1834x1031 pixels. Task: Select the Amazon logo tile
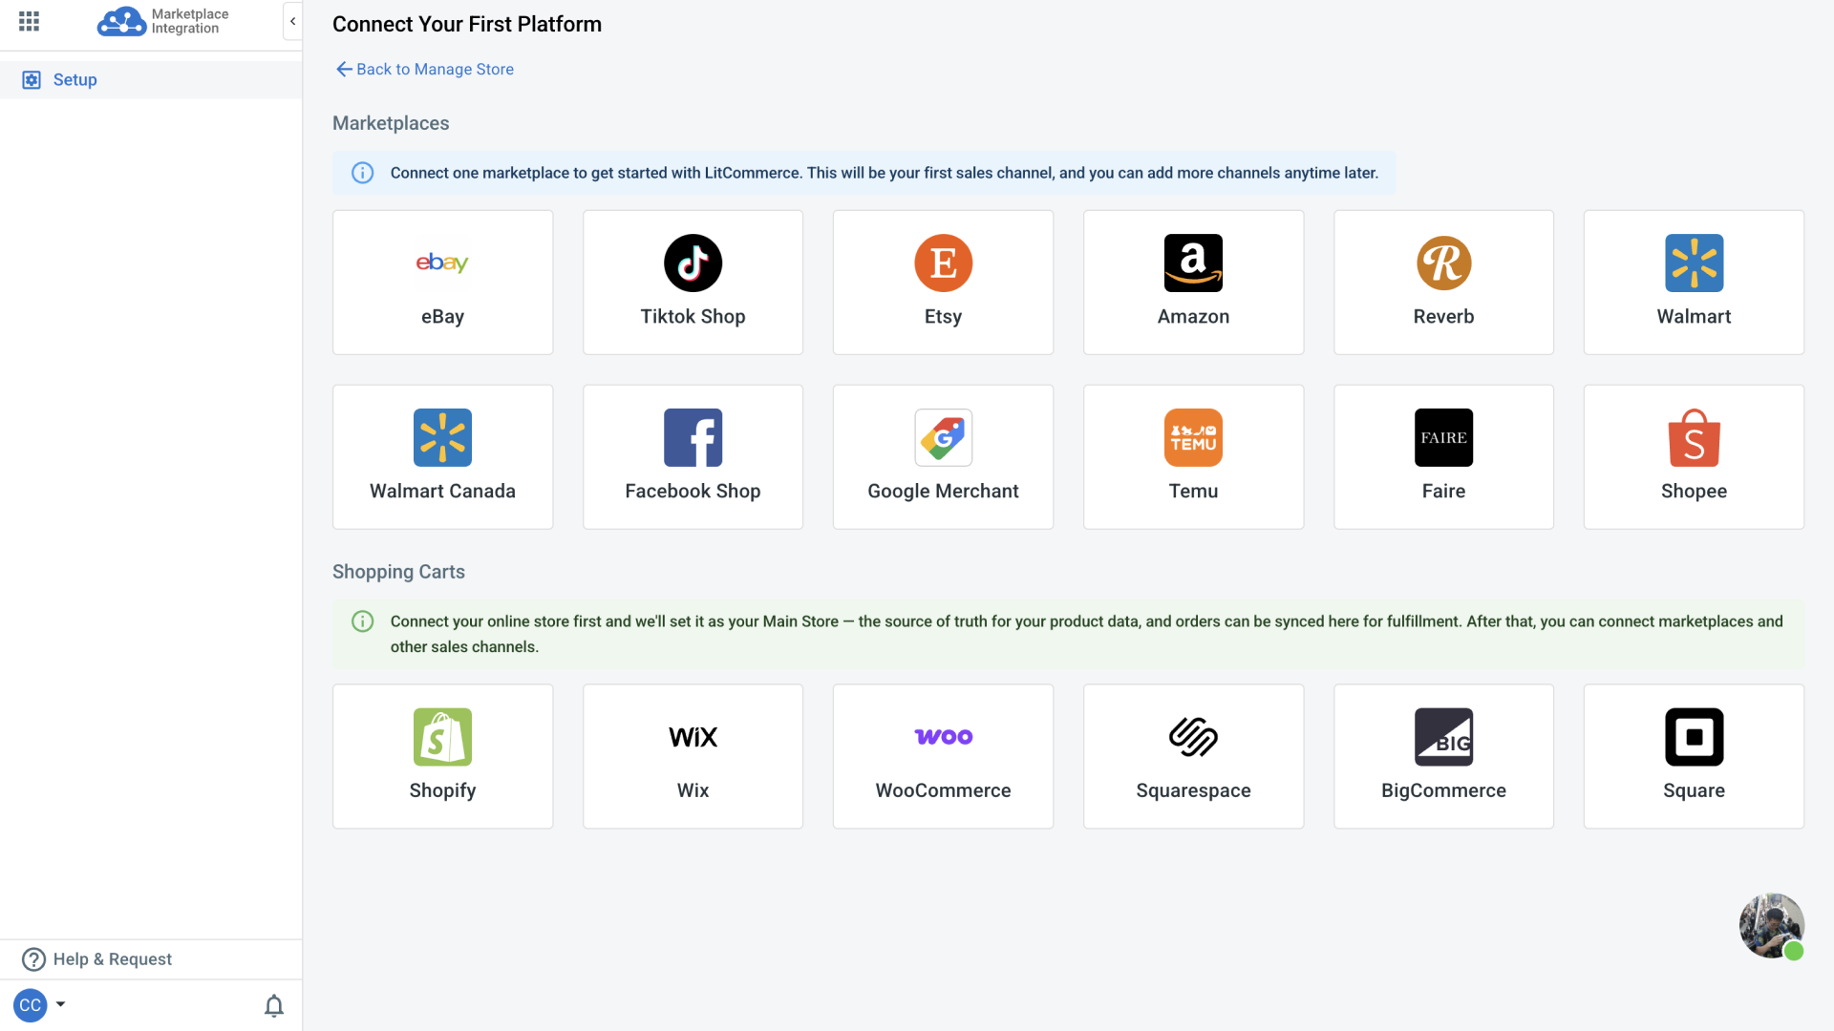(1193, 263)
